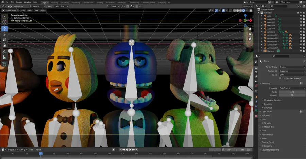Switch to wireframe viewport shading
The width and height of the screenshot is (306, 159).
click(x=234, y=10)
